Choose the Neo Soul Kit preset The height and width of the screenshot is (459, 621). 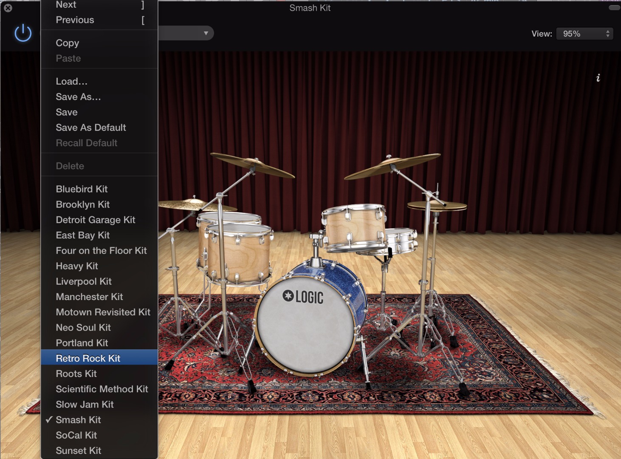pos(99,328)
